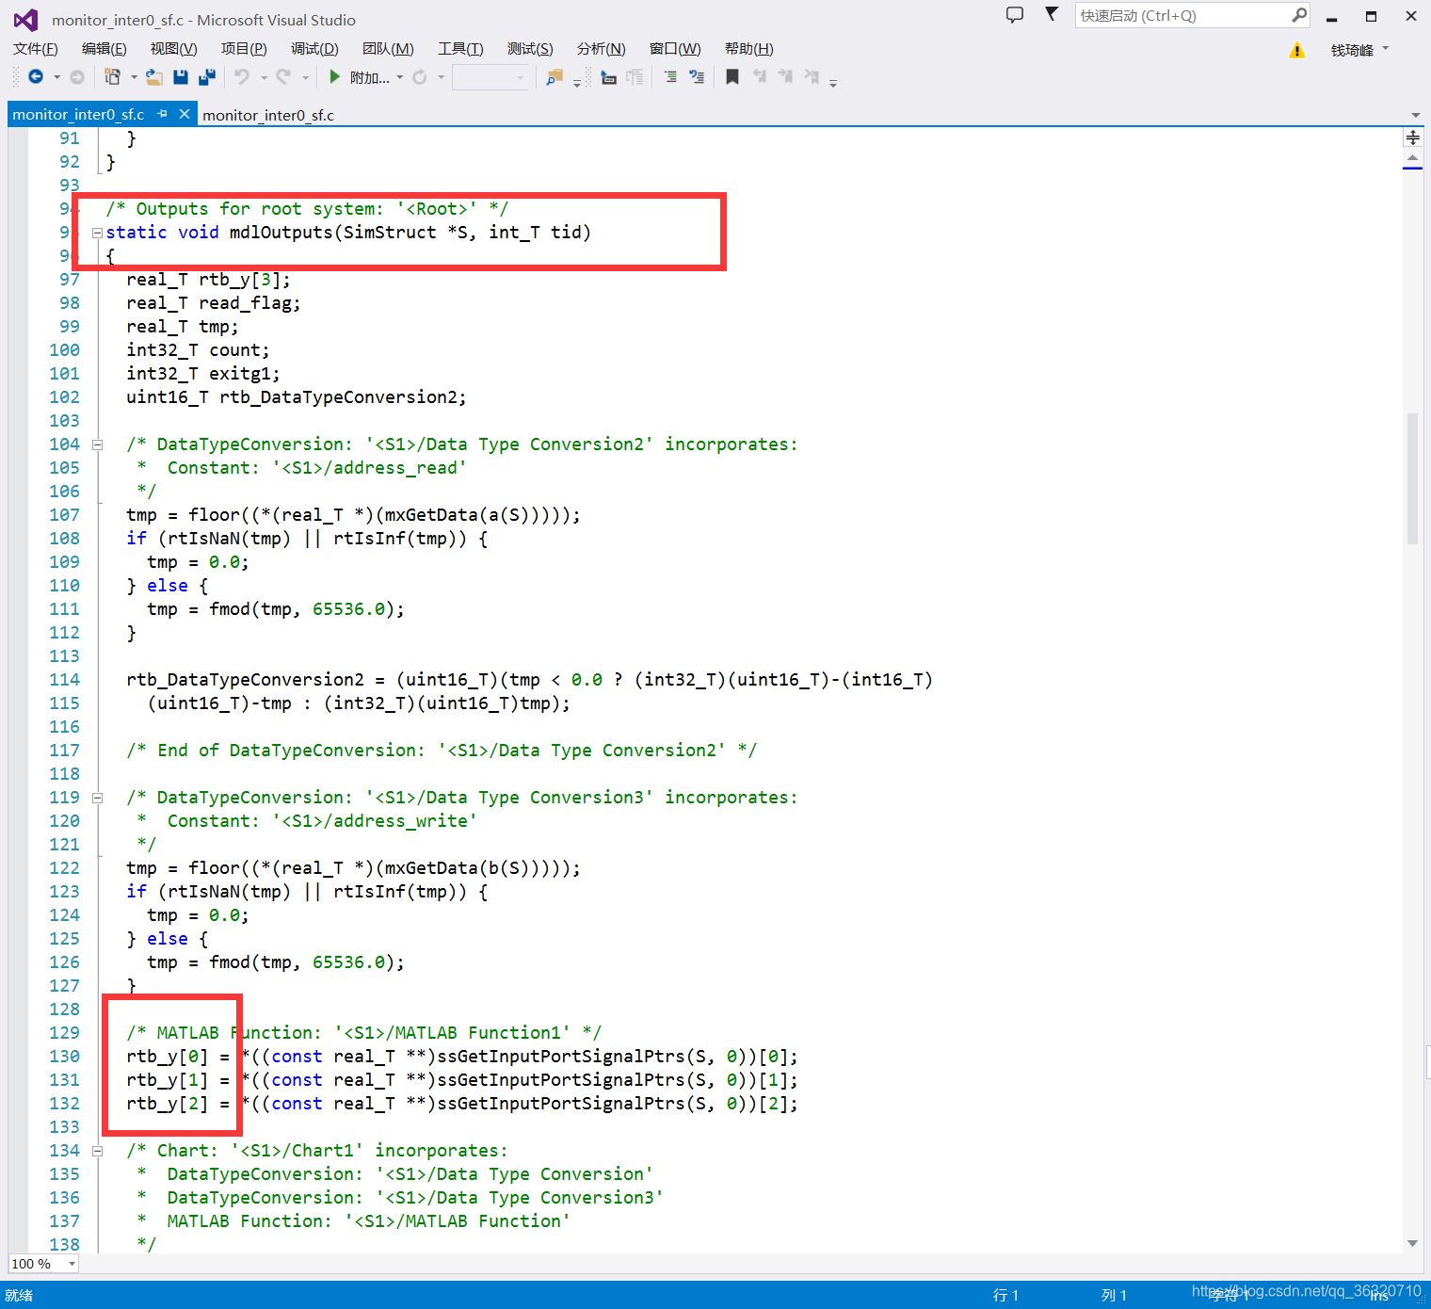
Task: Open the 帮助(H) menu
Action: (749, 49)
